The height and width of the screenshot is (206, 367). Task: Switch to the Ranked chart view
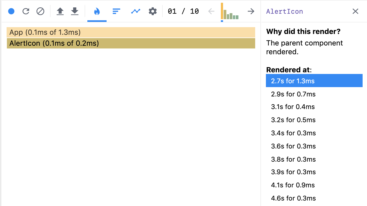point(116,11)
